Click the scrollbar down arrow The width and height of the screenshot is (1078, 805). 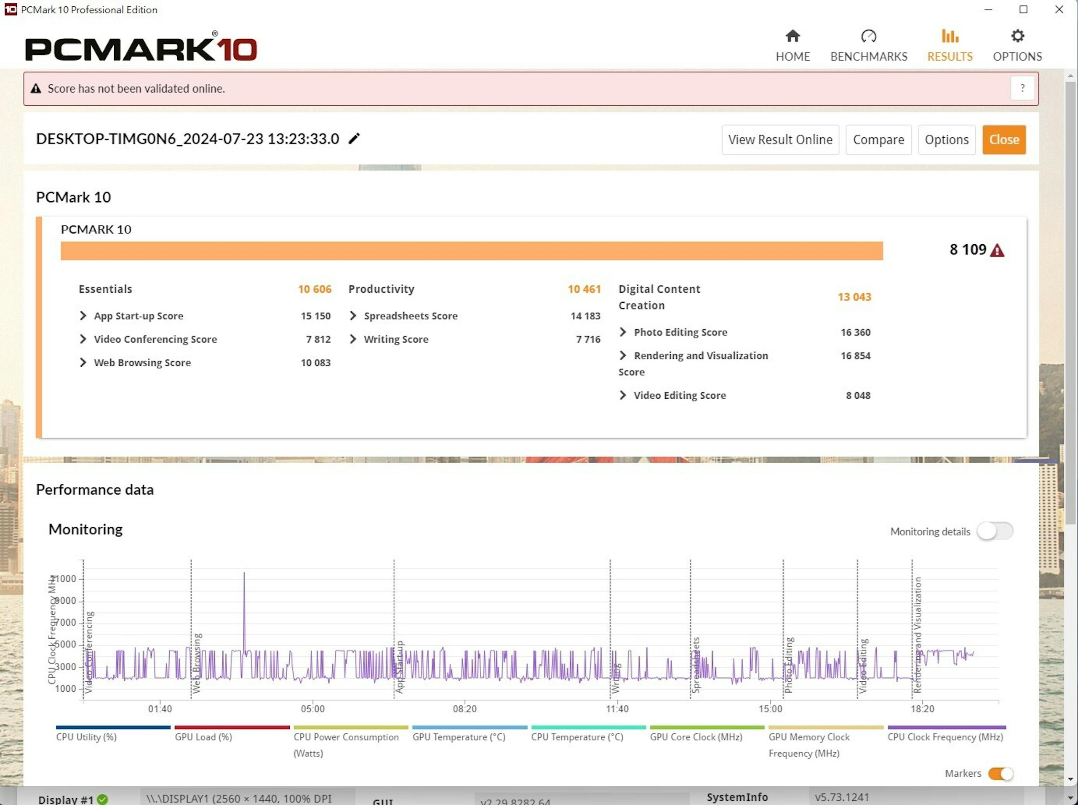(1070, 779)
